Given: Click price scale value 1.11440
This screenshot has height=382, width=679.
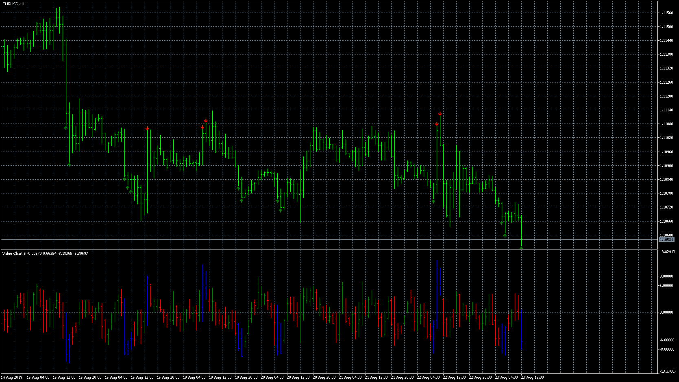Looking at the screenshot, I should [667, 41].
